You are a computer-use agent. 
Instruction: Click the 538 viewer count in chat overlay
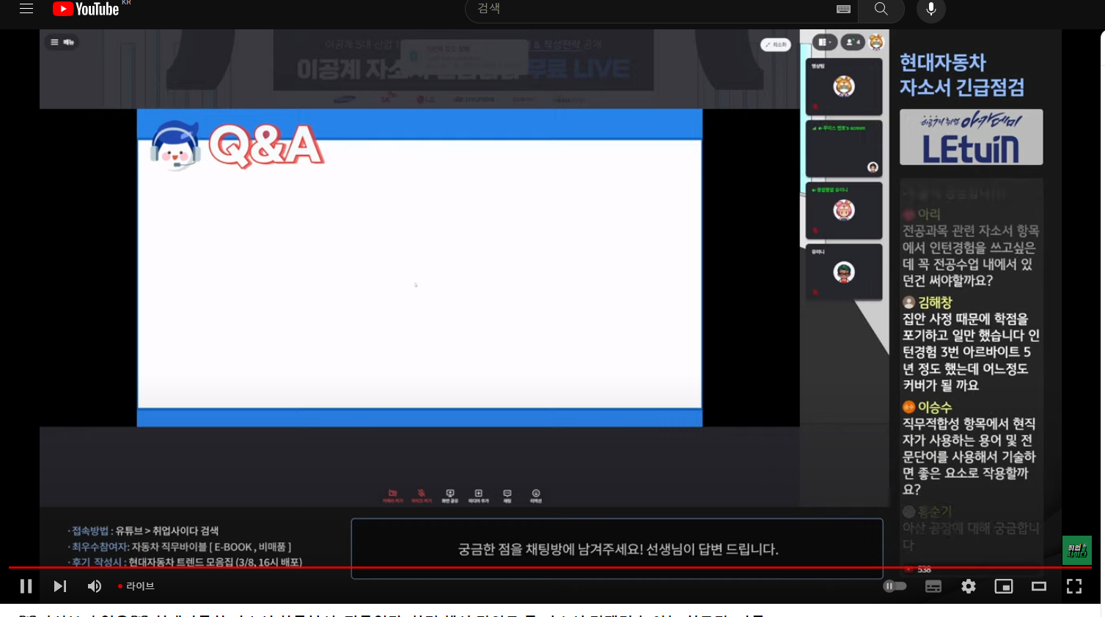[x=924, y=569]
